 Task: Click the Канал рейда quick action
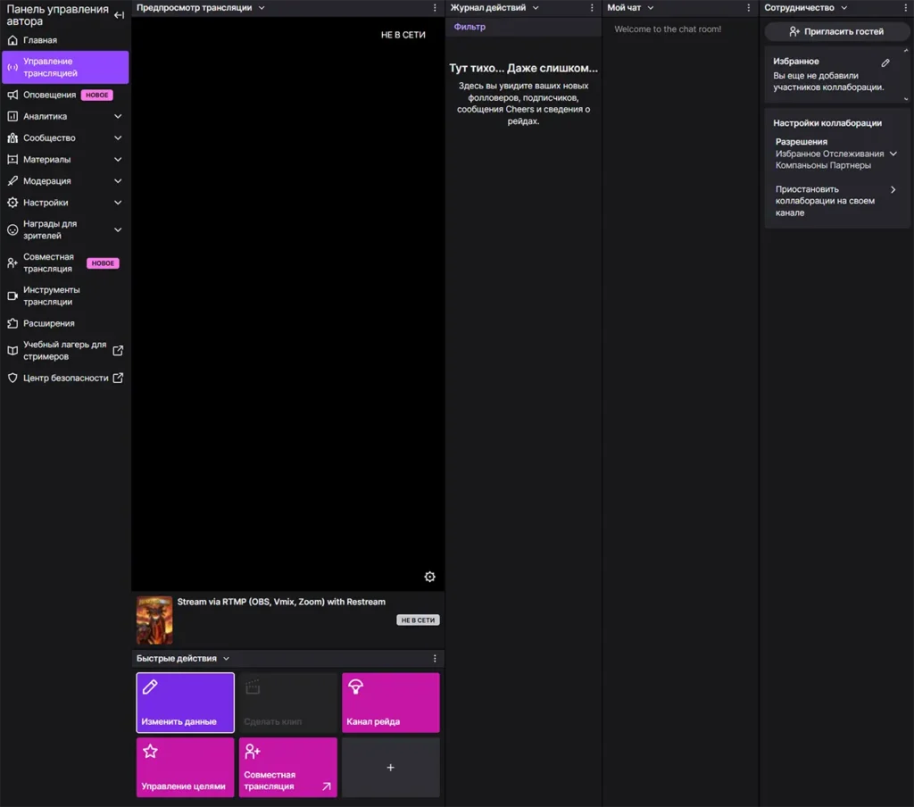(390, 703)
